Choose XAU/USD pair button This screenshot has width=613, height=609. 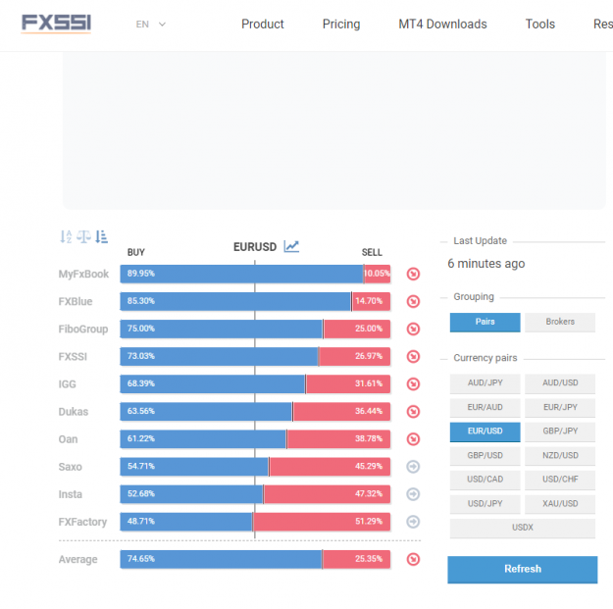(x=560, y=504)
